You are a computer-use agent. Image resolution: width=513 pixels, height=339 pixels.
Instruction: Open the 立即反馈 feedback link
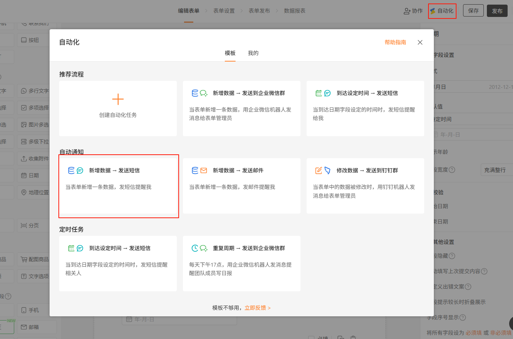pos(257,308)
